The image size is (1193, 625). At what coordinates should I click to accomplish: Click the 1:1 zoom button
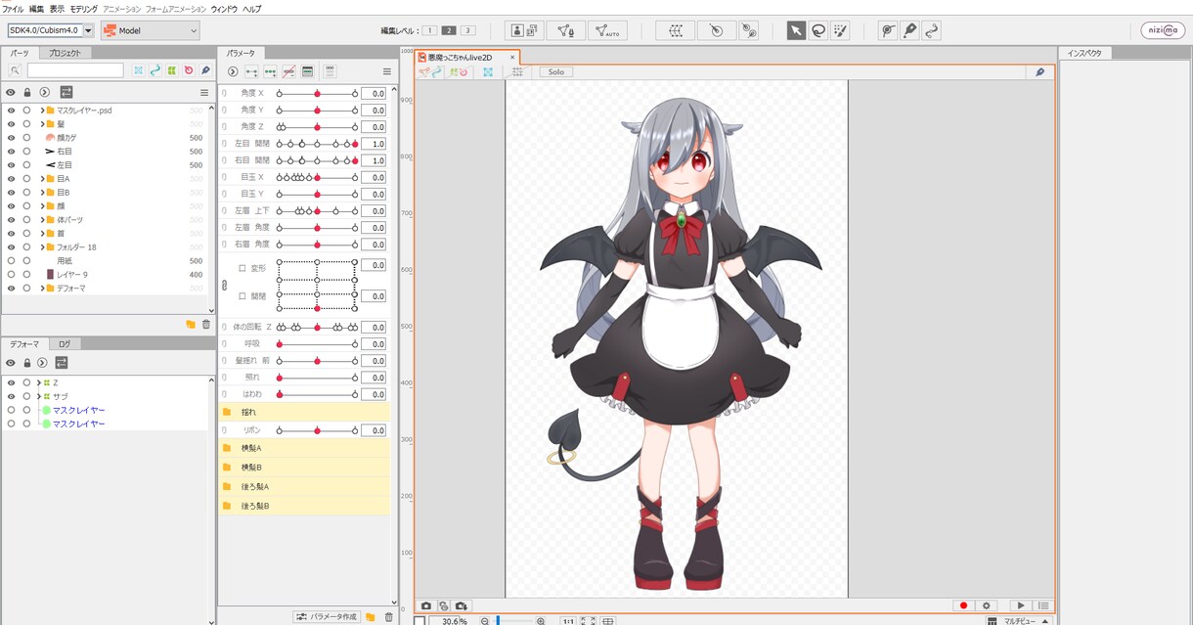coord(567,620)
